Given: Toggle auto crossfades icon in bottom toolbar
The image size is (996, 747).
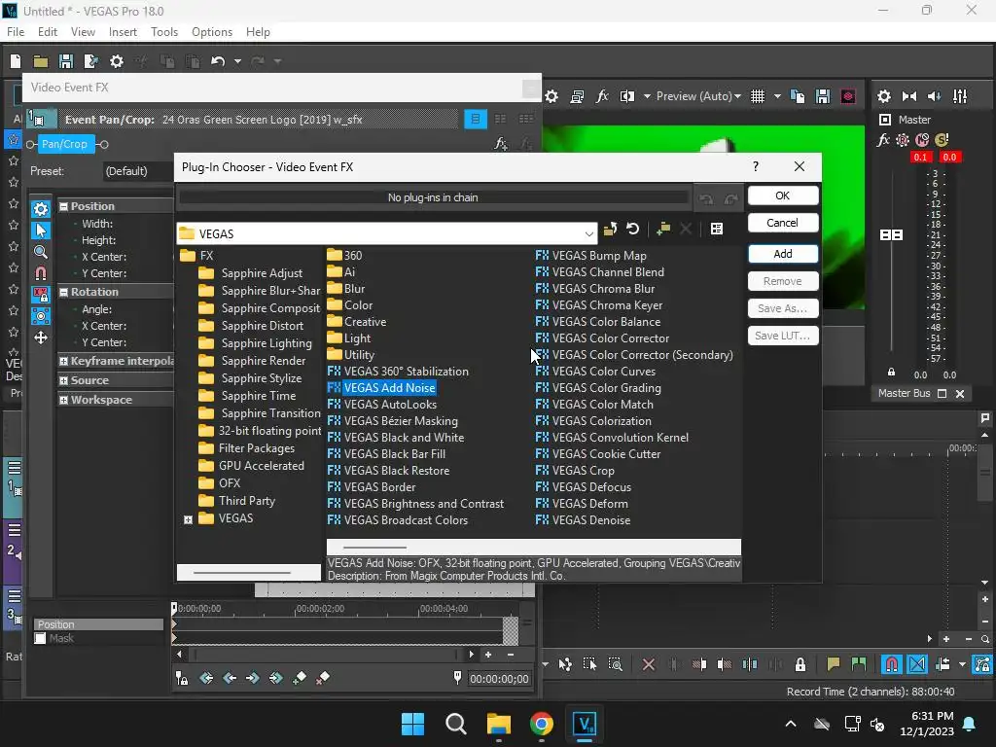Looking at the screenshot, I should [x=917, y=664].
